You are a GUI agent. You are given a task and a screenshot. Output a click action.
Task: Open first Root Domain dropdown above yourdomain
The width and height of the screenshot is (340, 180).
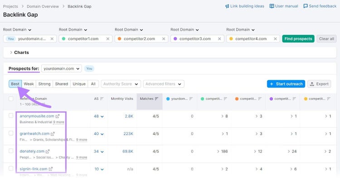click(x=17, y=30)
